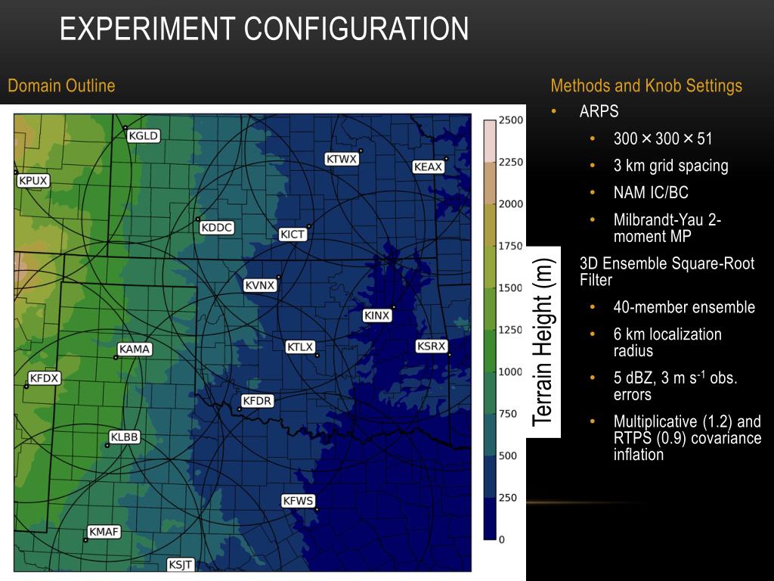Select the Domain Outline heading

click(62, 85)
